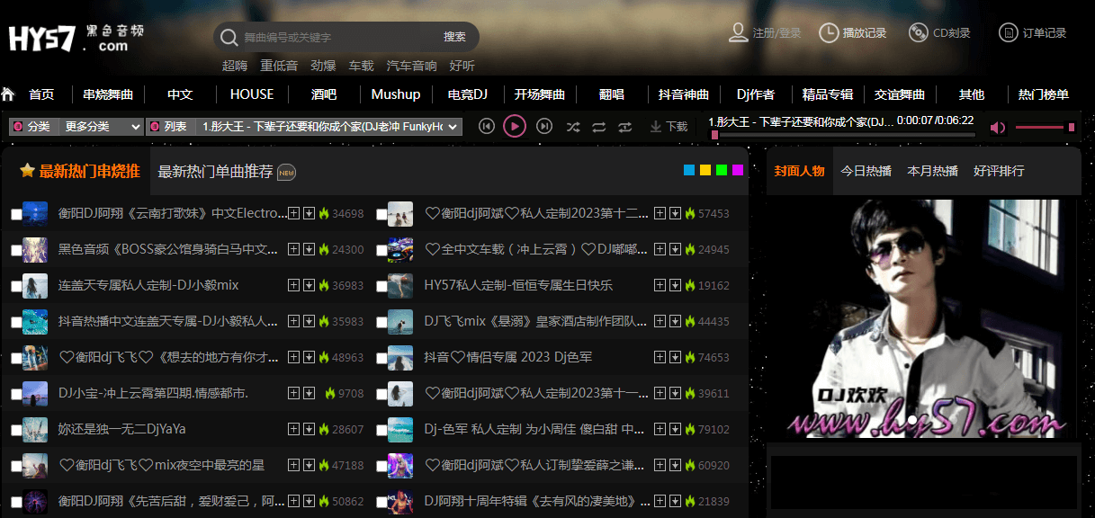The image size is (1095, 518).
Task: Open the 抖音神曲 navigation menu
Action: tap(684, 94)
